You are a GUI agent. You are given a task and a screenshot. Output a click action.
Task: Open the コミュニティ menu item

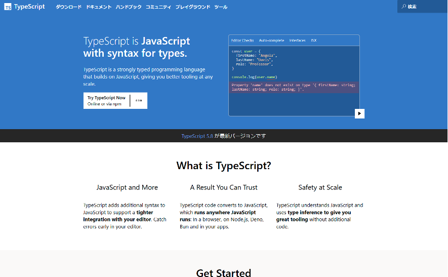click(x=158, y=7)
